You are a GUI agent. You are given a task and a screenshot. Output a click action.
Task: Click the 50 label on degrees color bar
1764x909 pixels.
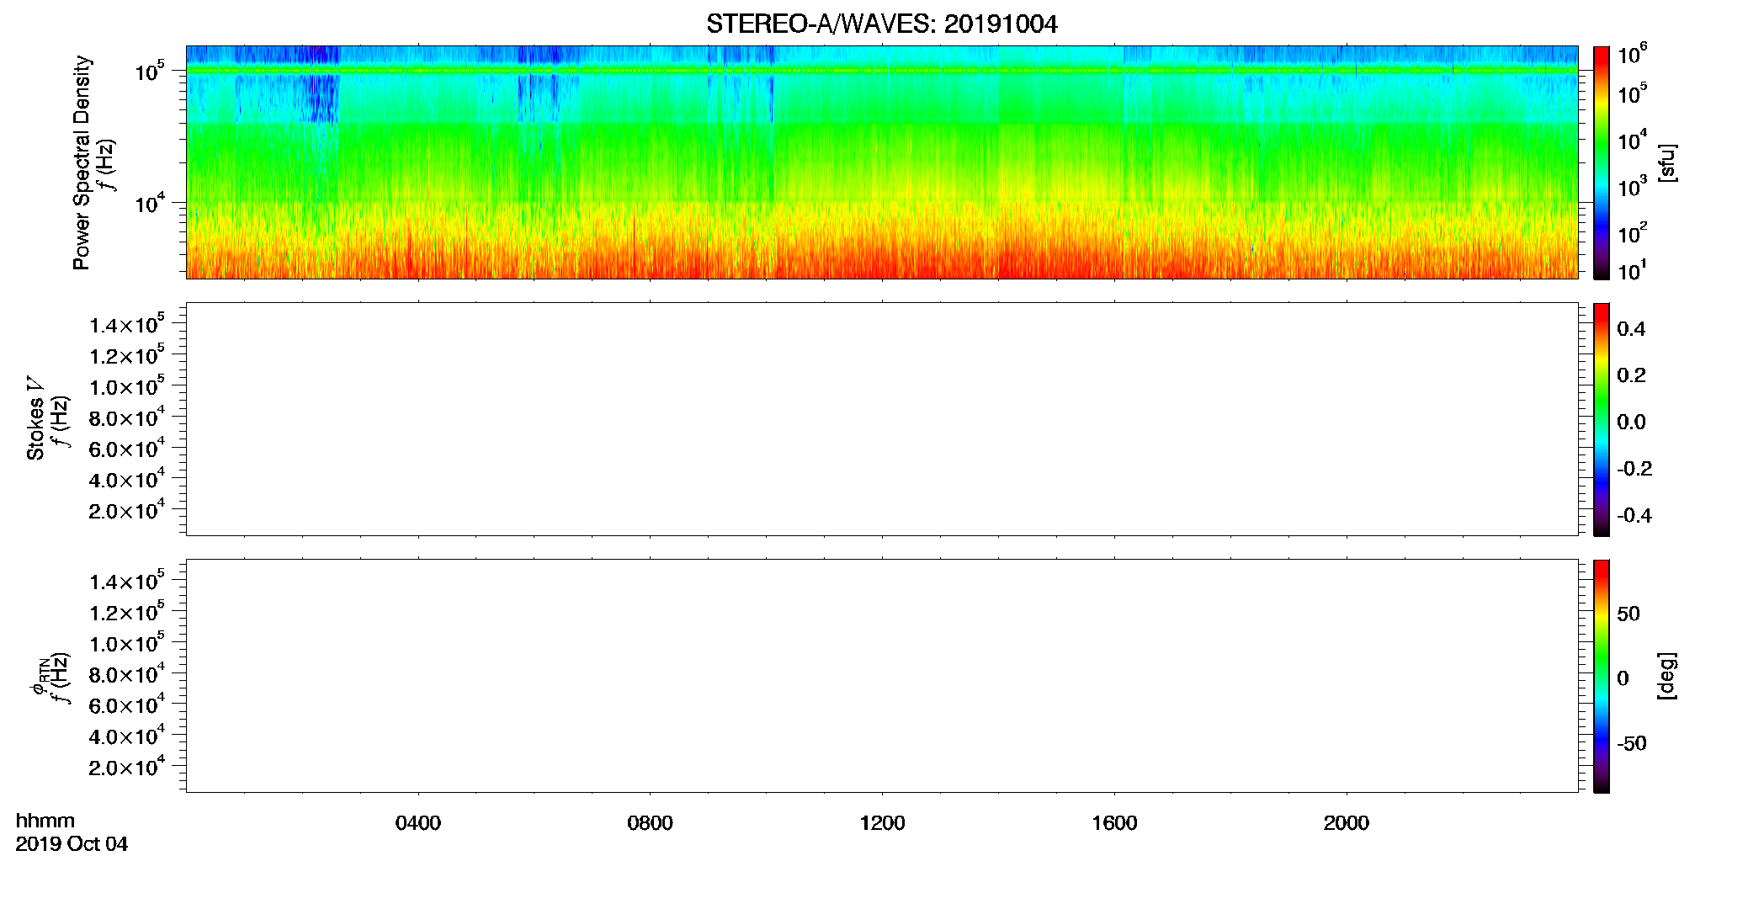click(x=1629, y=614)
